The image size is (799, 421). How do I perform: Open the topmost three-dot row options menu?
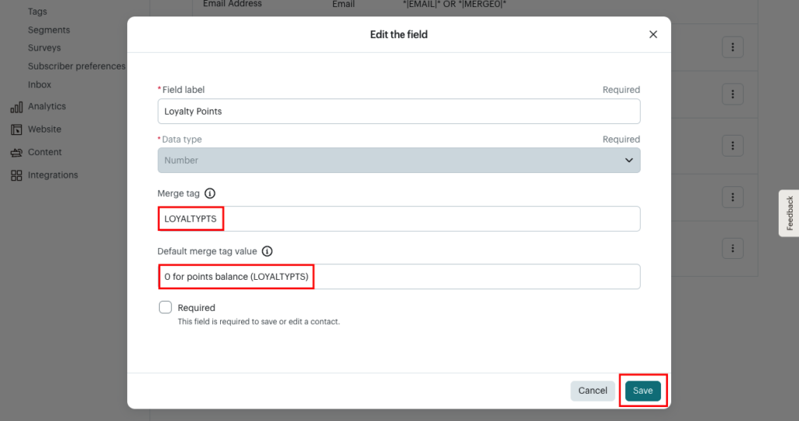(732, 47)
